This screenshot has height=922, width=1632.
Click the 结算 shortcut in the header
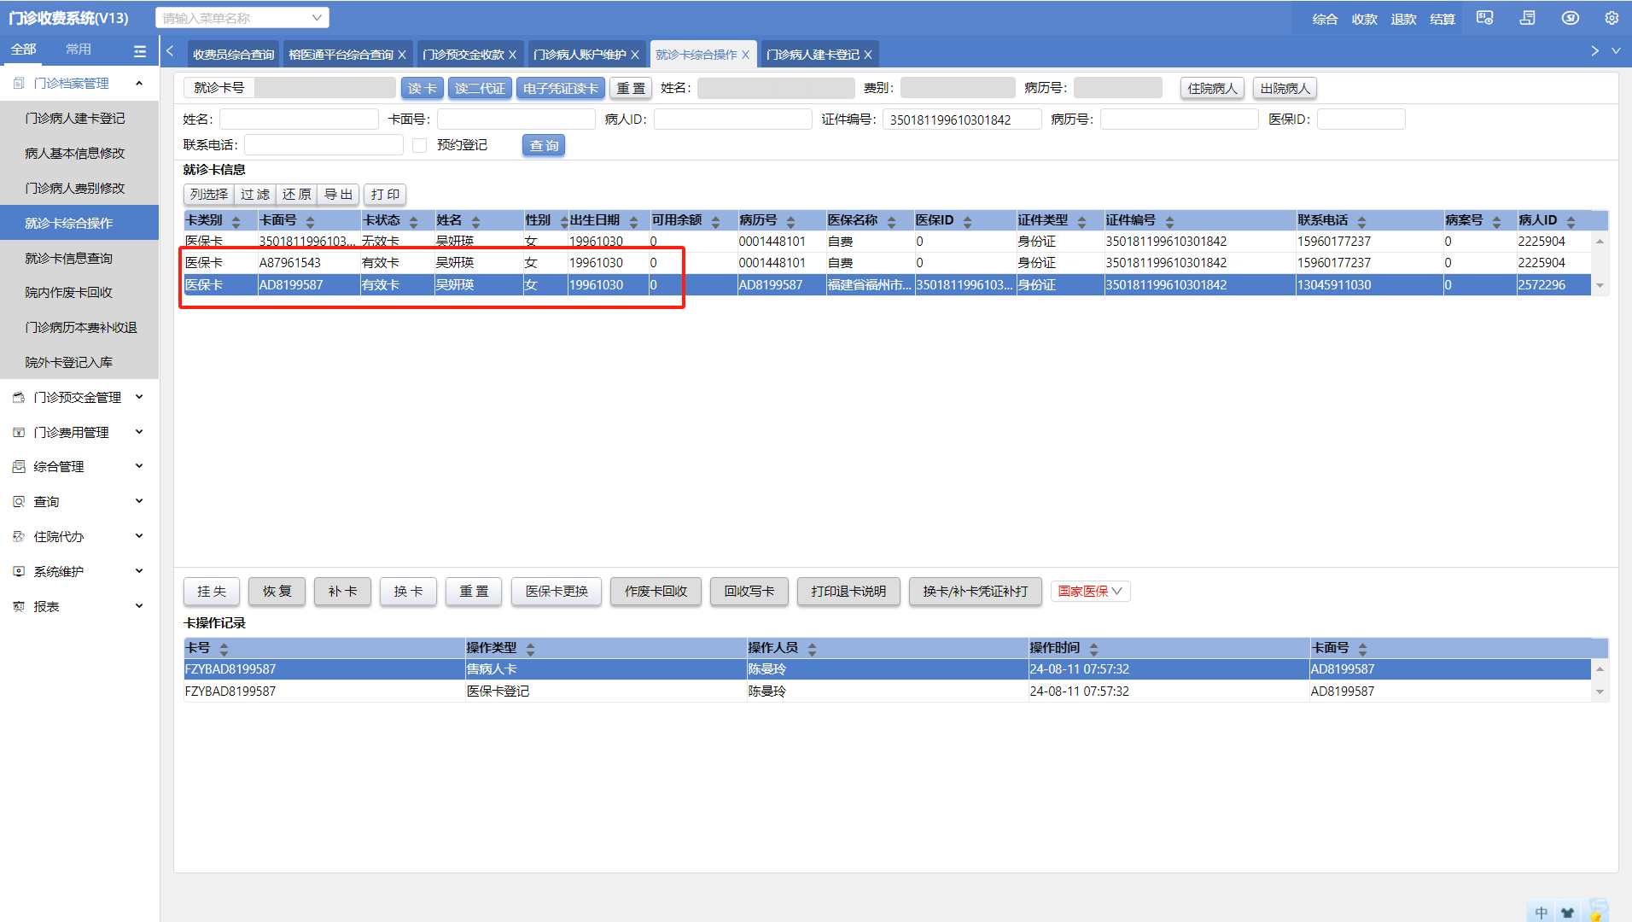[1443, 19]
